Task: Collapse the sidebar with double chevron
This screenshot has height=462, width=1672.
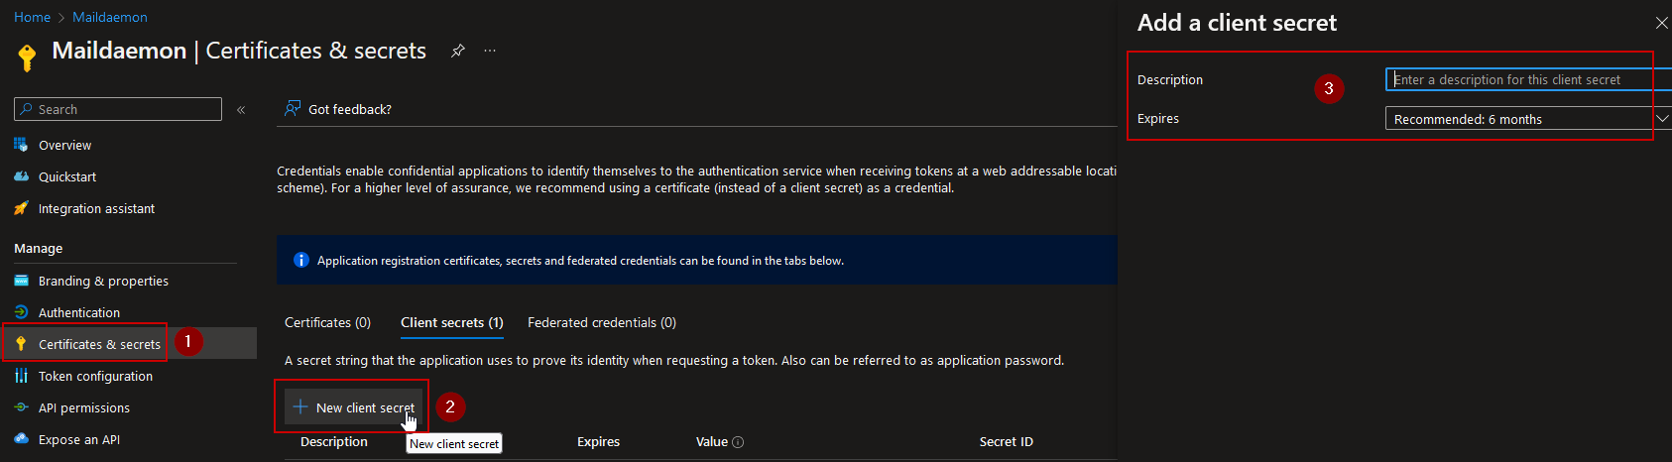Action: (x=241, y=110)
